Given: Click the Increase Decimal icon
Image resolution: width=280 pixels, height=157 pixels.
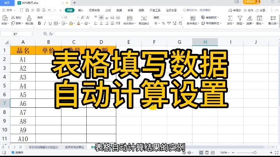Looking at the screenshot, I should 175,23.
